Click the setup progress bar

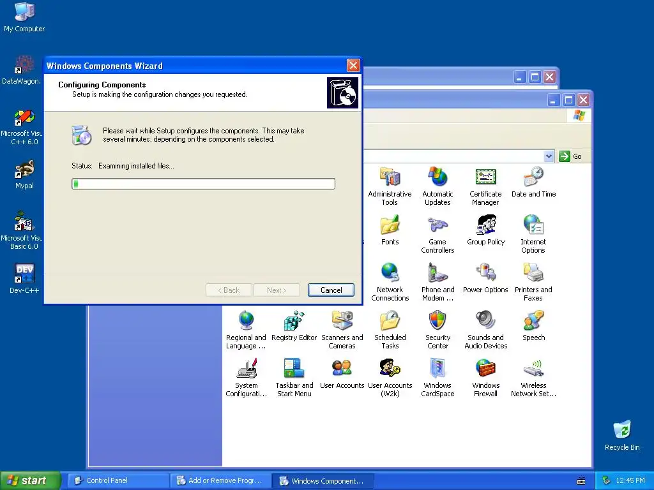click(203, 184)
